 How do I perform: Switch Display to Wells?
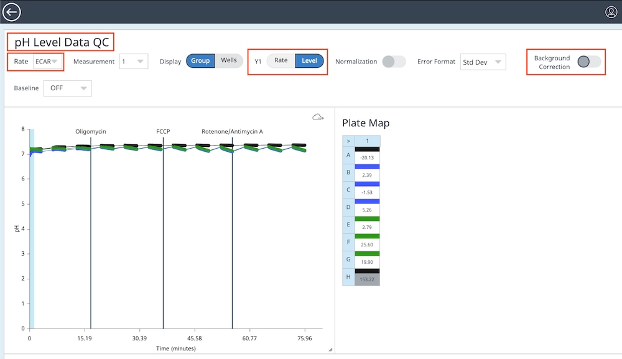click(229, 60)
